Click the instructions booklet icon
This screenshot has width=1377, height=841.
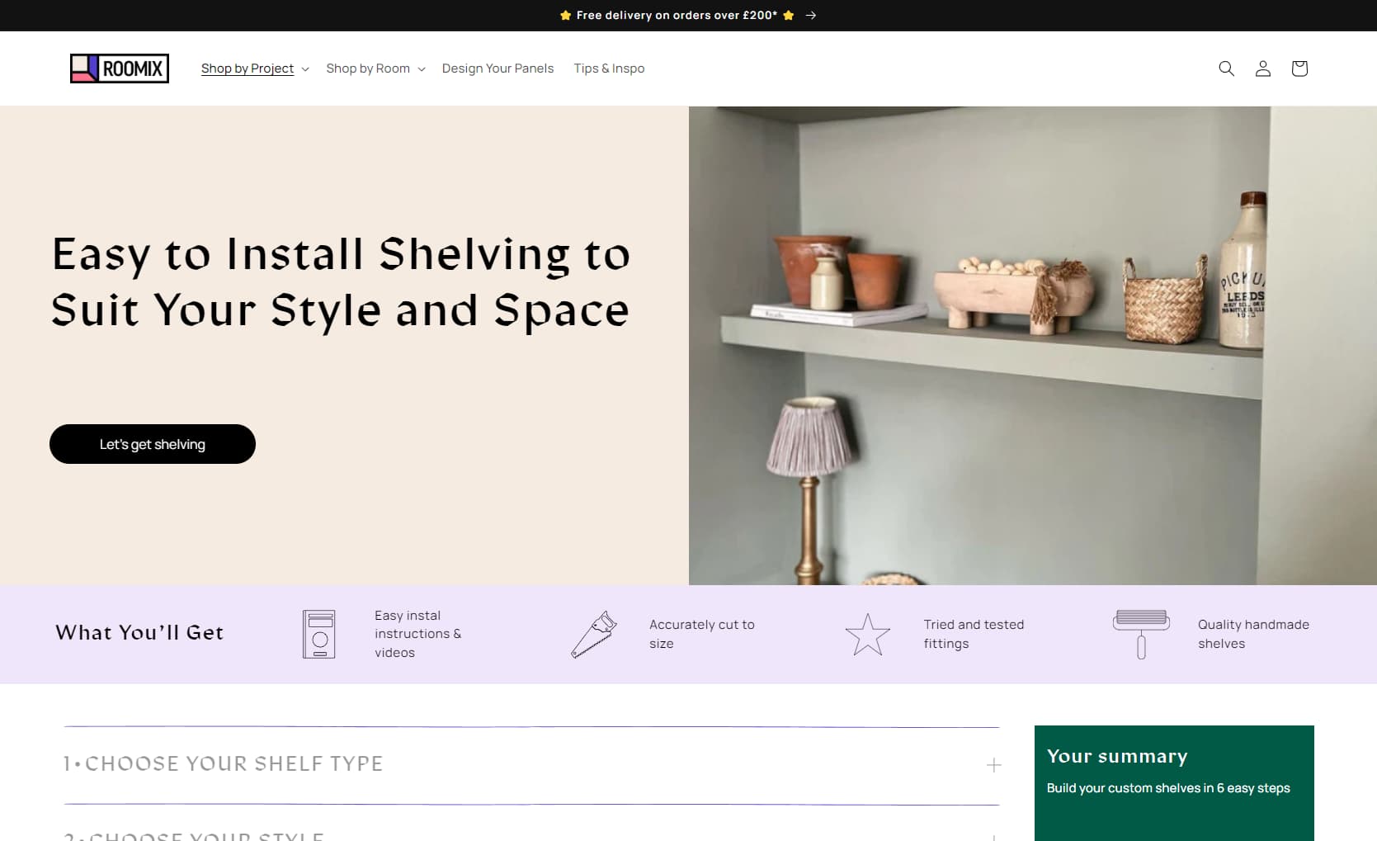(318, 634)
